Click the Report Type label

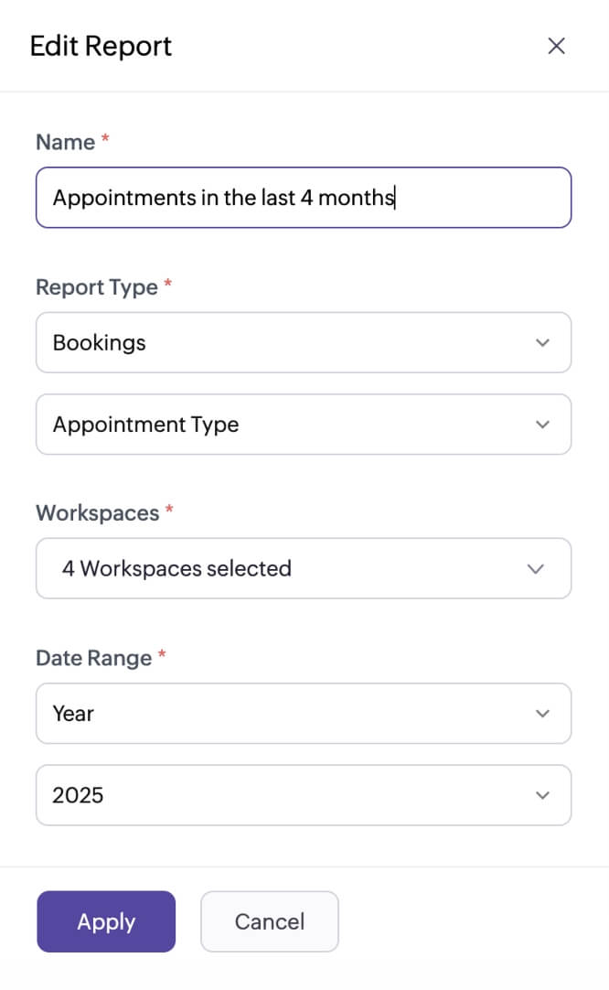pyautogui.click(x=96, y=287)
